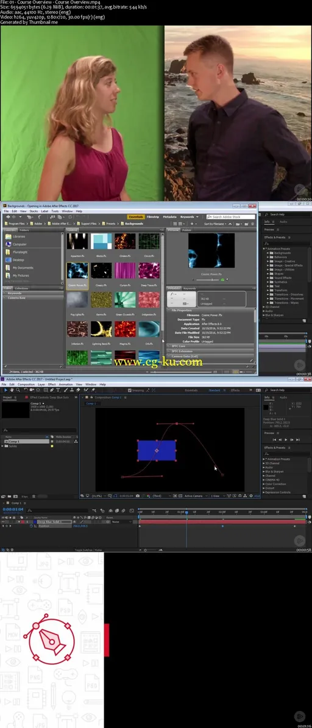Image resolution: width=312 pixels, height=728 pixels.
Task: Open Effect Controls Deep Blue Solid tab
Action: click(50, 398)
